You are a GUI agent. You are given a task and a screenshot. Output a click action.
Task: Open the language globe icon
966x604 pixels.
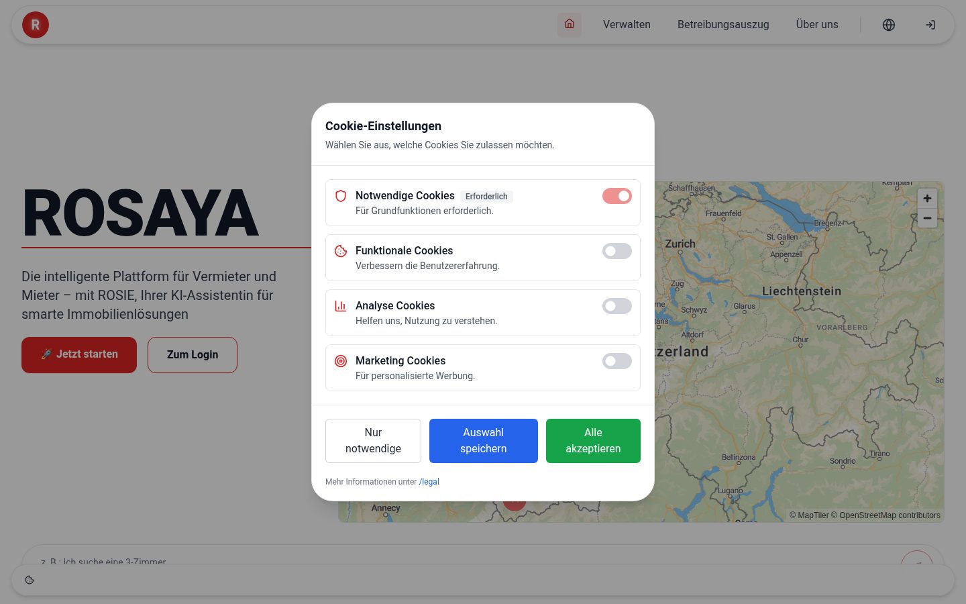tap(889, 25)
